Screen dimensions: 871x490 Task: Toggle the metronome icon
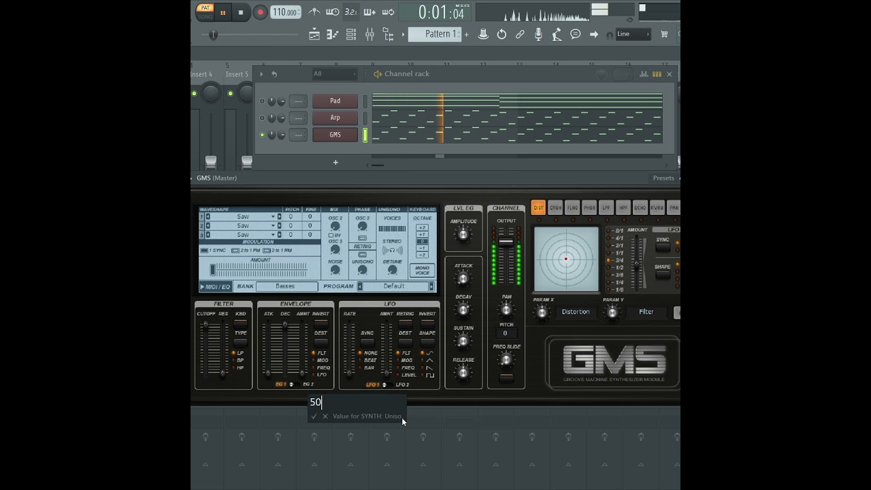tap(314, 12)
